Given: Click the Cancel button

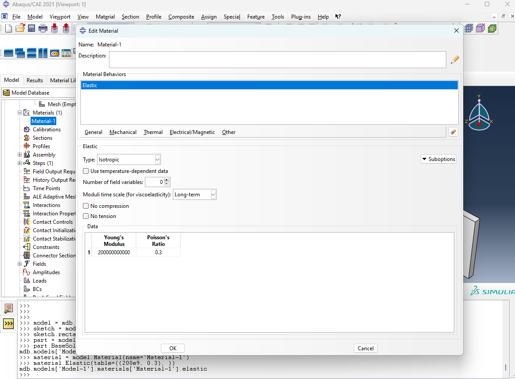Looking at the screenshot, I should [365, 348].
